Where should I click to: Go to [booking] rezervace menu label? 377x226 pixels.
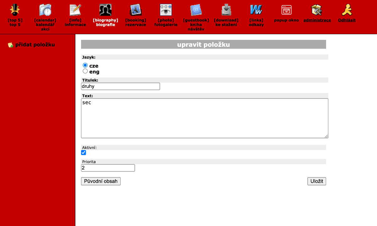(x=136, y=22)
